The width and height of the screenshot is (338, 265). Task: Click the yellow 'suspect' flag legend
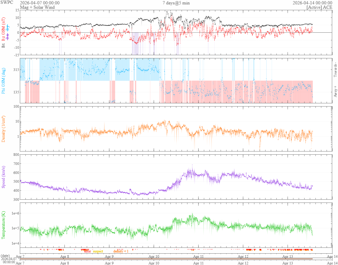tap(98, 251)
